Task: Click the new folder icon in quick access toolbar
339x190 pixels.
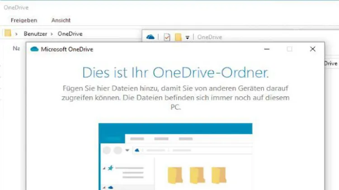Action: (x=178, y=37)
